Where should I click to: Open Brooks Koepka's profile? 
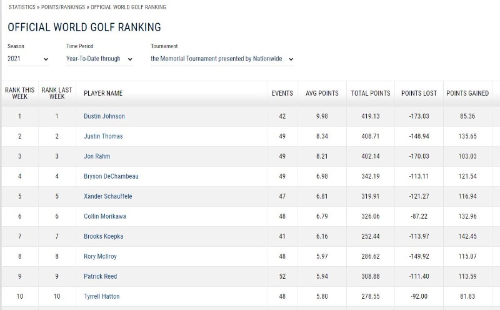103,237
